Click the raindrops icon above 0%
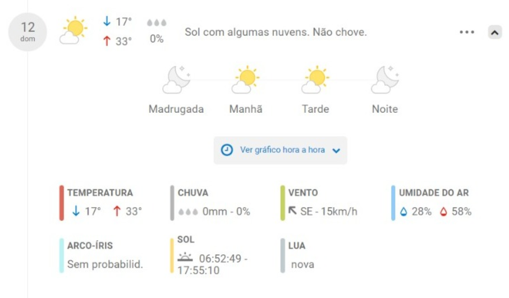509x298 pixels. click(157, 22)
